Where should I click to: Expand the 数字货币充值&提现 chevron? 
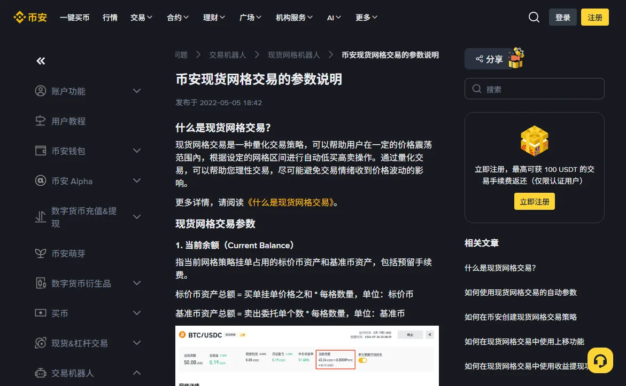pyautogui.click(x=136, y=217)
